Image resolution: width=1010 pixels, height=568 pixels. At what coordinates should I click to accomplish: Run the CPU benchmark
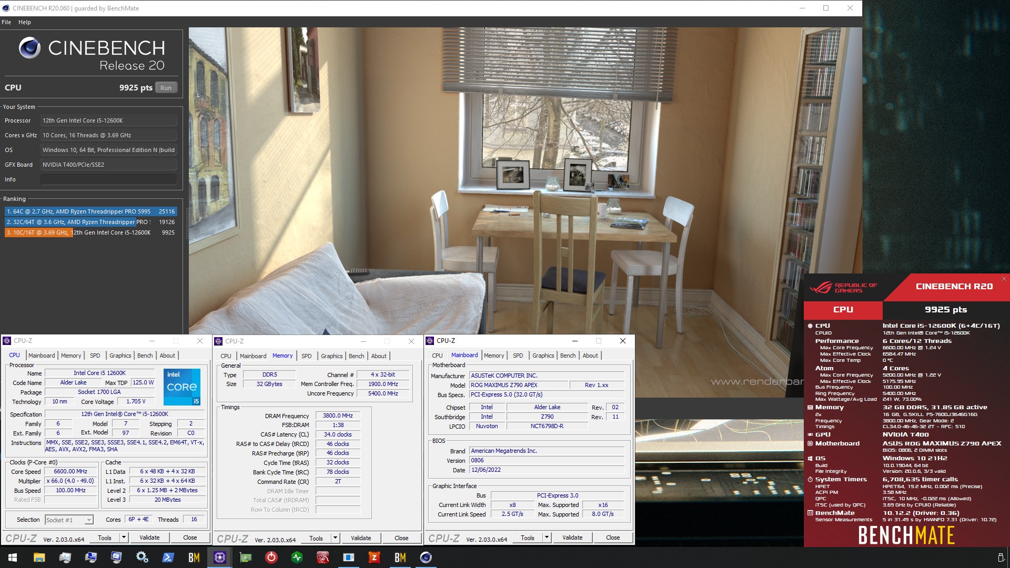(x=166, y=88)
